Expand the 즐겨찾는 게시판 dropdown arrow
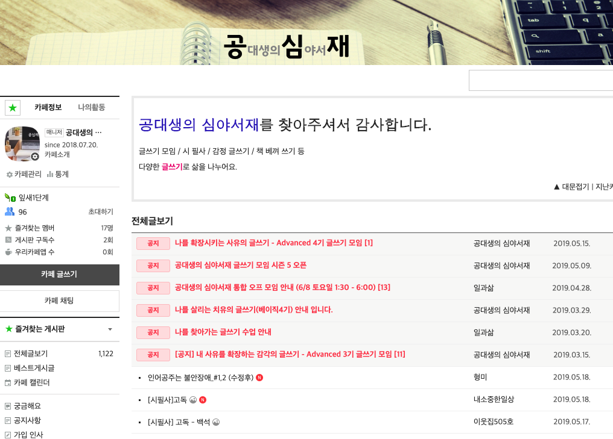The height and width of the screenshot is (439, 613). [110, 329]
